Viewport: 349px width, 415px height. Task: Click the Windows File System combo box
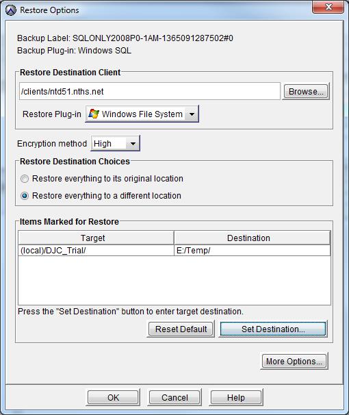tap(142, 114)
